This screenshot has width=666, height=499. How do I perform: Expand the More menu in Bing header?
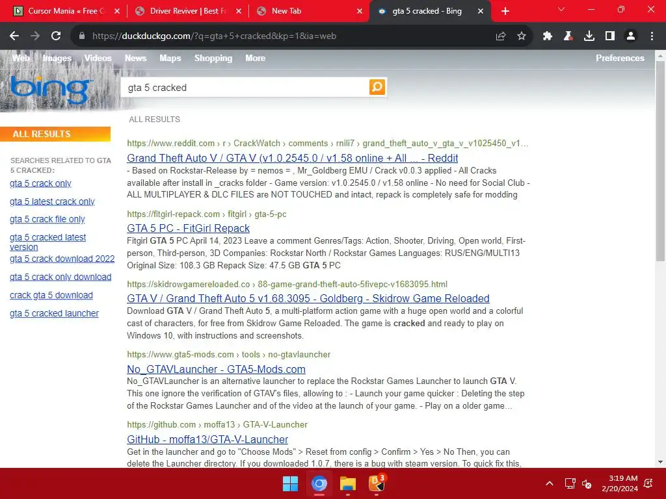pyautogui.click(x=255, y=58)
